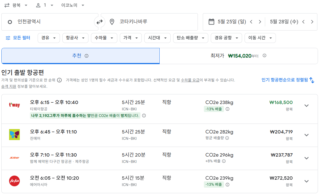Viewport: 319px width, 194px height.
Task: Open the 경유 stops filter
Action: click(49, 38)
